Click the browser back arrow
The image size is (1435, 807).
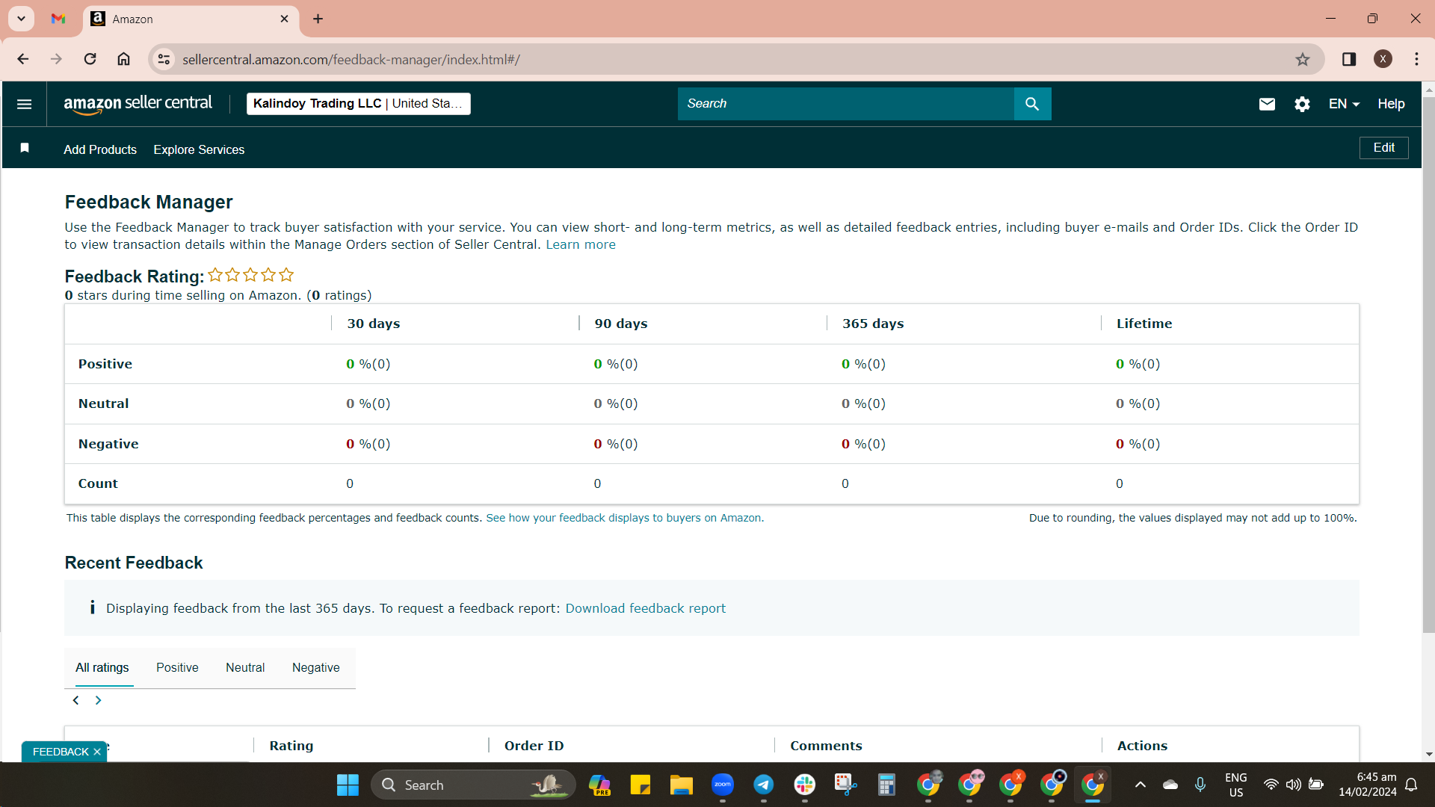[x=23, y=59]
